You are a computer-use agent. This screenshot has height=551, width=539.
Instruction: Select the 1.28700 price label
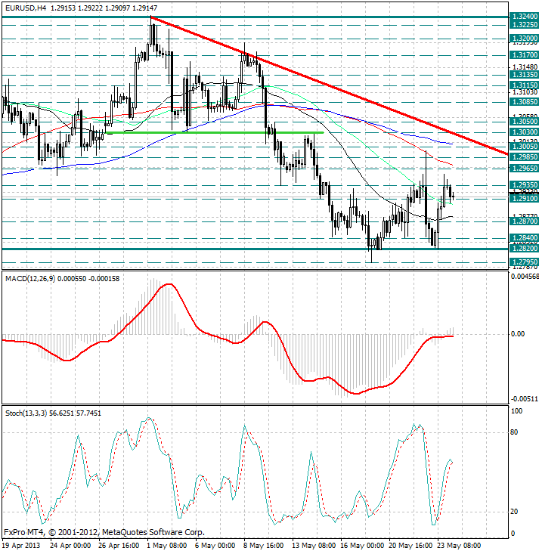pos(524,221)
